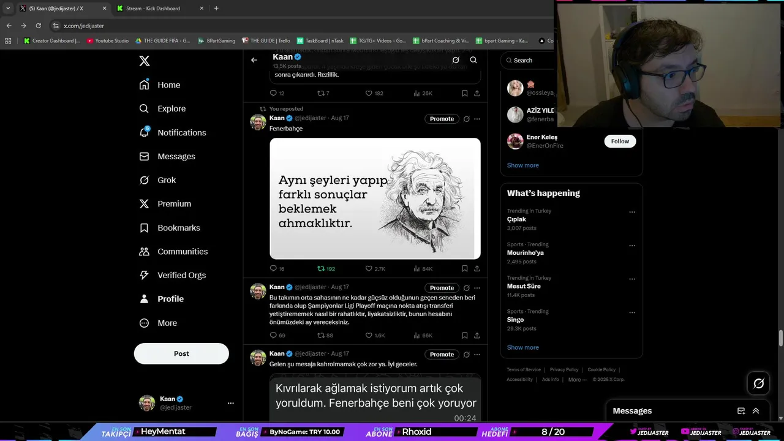
Task: Open trending topic Mesut Süre
Action: tap(524, 286)
